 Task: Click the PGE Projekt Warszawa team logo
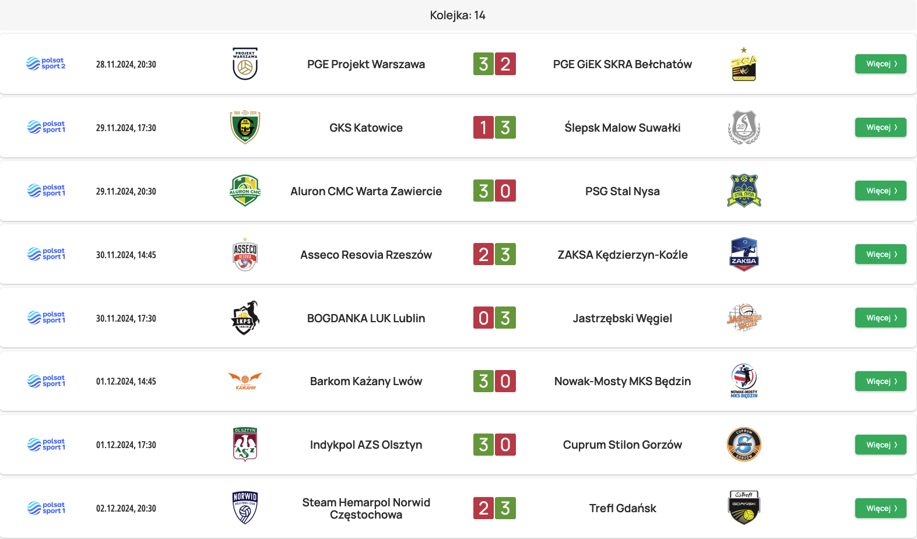click(x=245, y=64)
